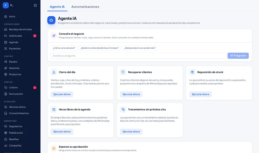Click the Consentimientos signature icon

click(6, 113)
